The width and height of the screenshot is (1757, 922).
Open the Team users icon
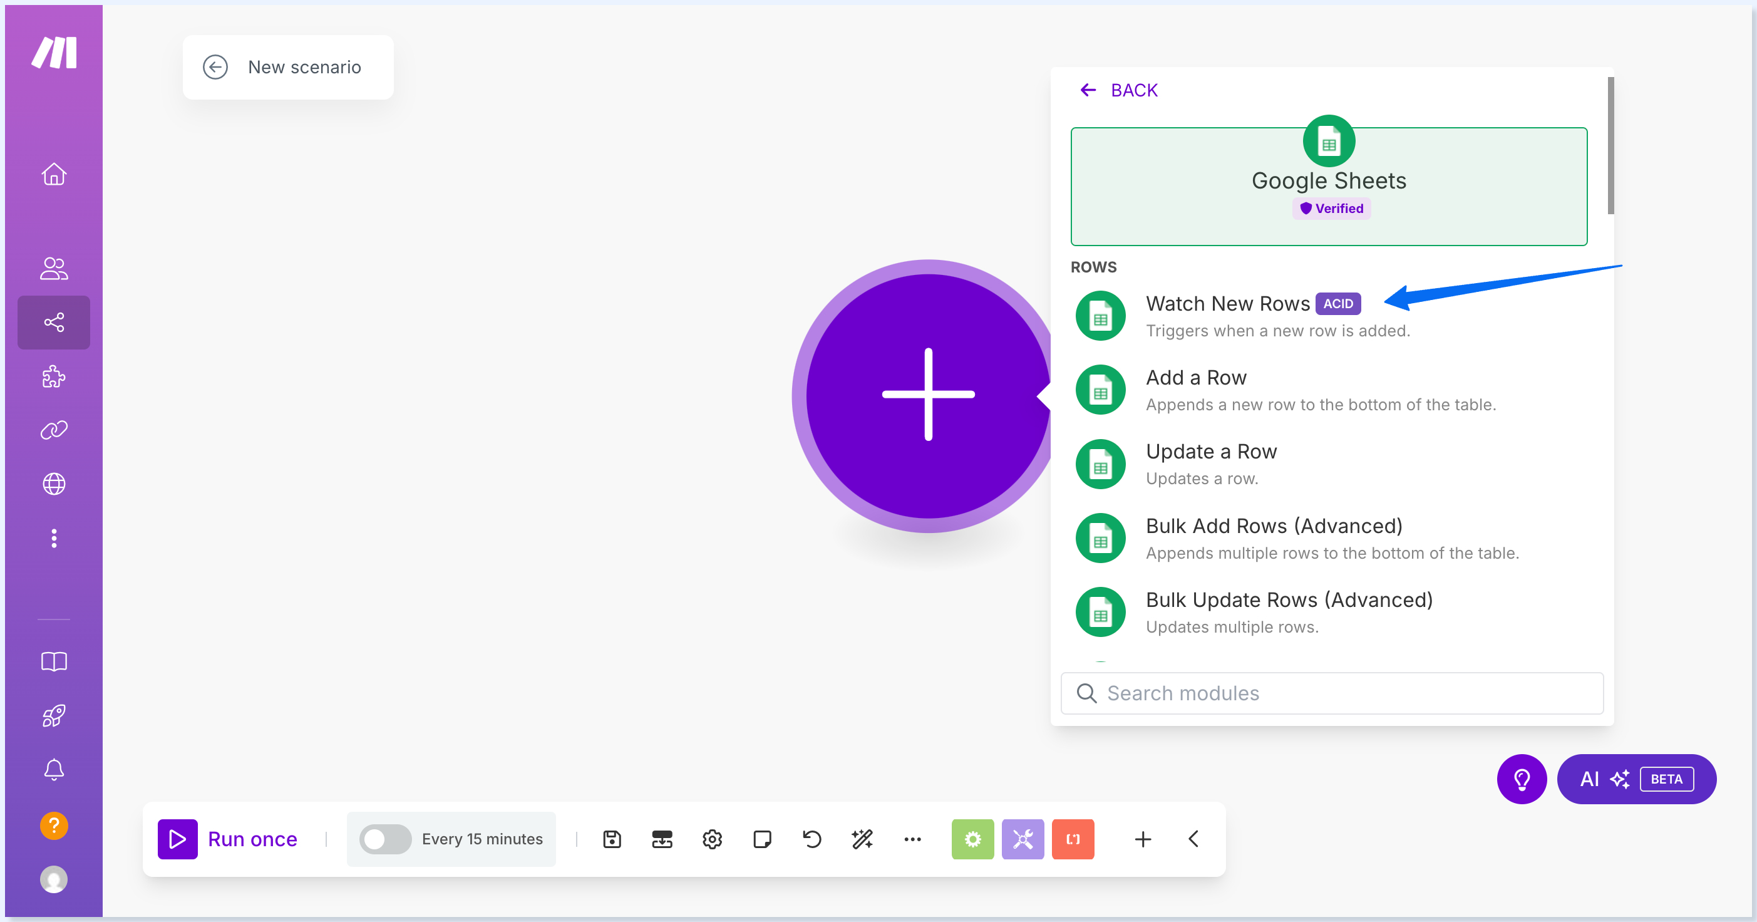point(54,268)
